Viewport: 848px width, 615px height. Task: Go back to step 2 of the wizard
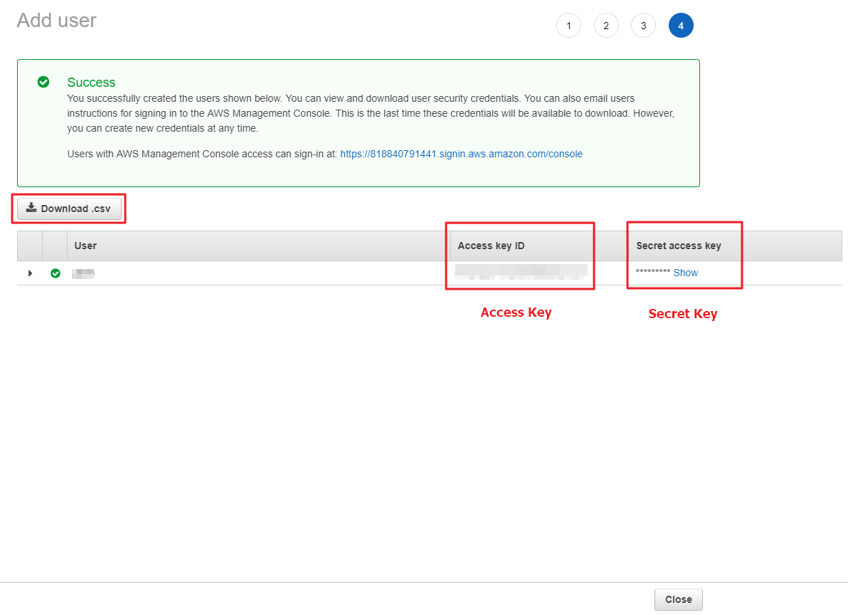point(606,26)
